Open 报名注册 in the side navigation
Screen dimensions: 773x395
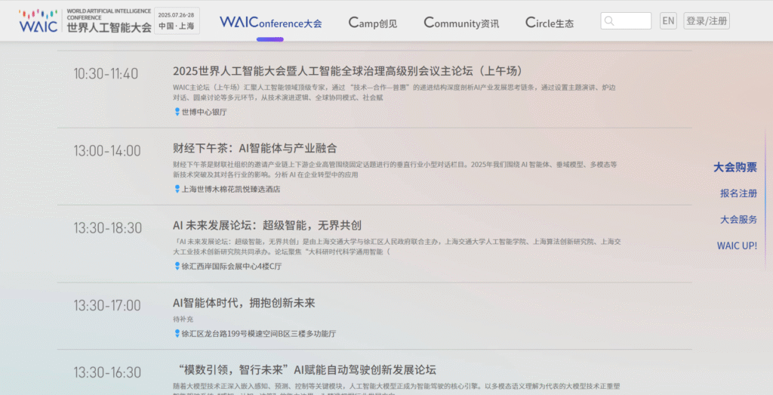(x=738, y=193)
